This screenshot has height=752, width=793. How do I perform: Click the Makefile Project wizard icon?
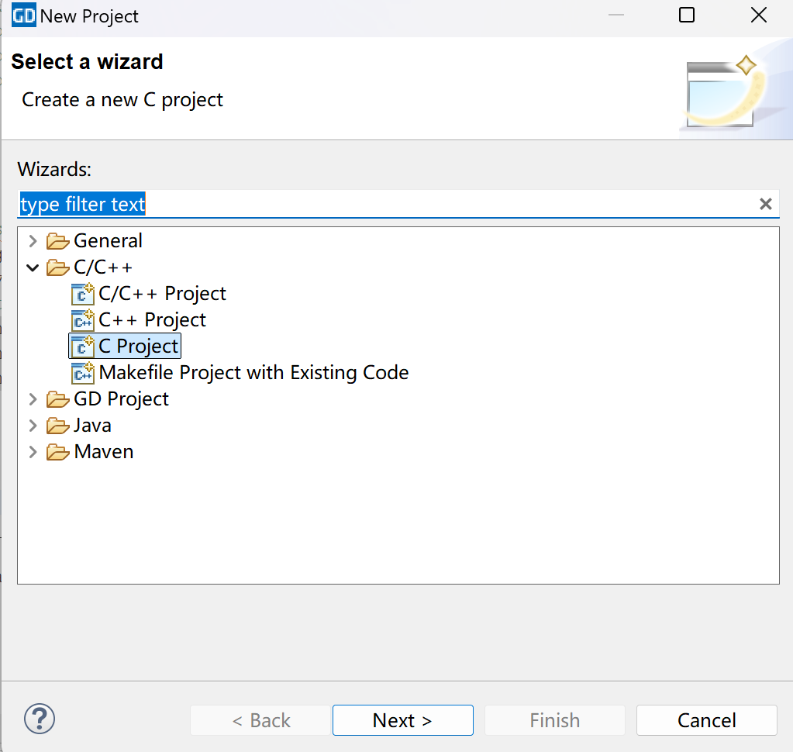coord(82,373)
